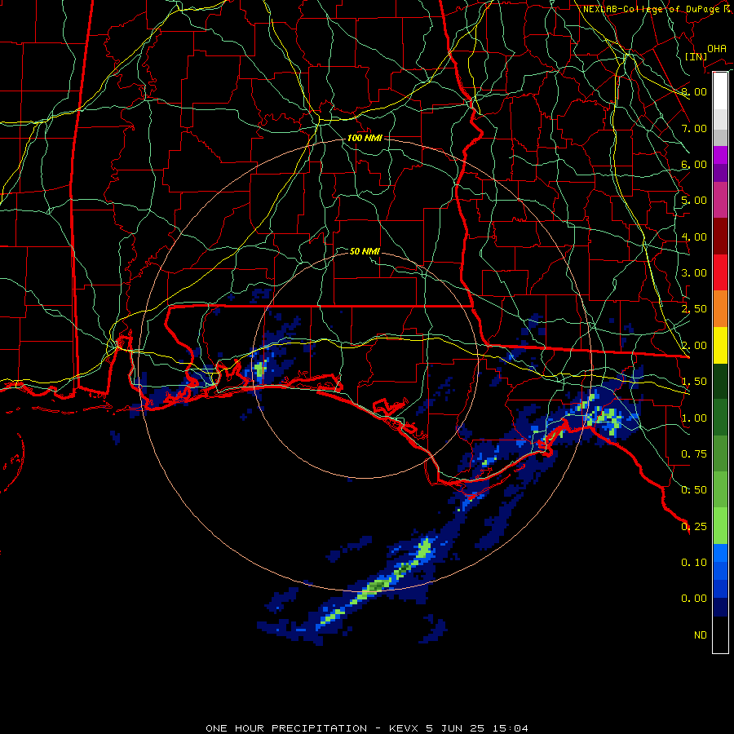Click the 0.75 legend value
This screenshot has width=734, height=734.
pyautogui.click(x=694, y=454)
